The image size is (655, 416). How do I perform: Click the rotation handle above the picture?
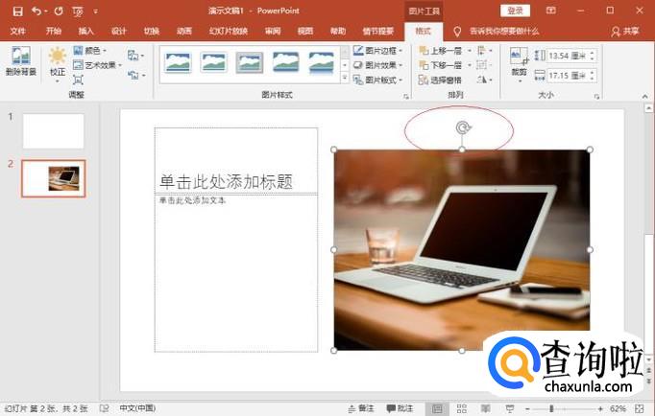coord(462,127)
